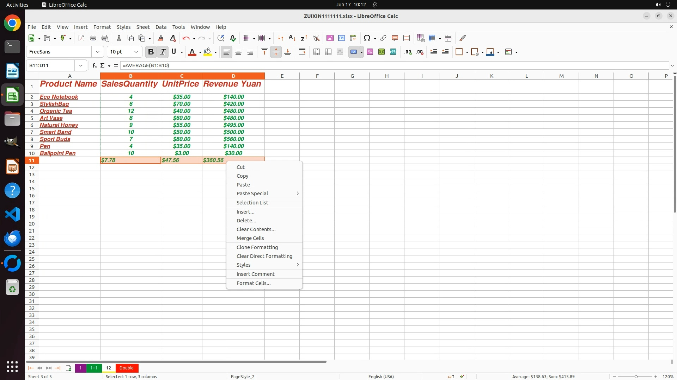677x380 pixels.
Task: Toggle Italic formatting button
Action: (163, 52)
